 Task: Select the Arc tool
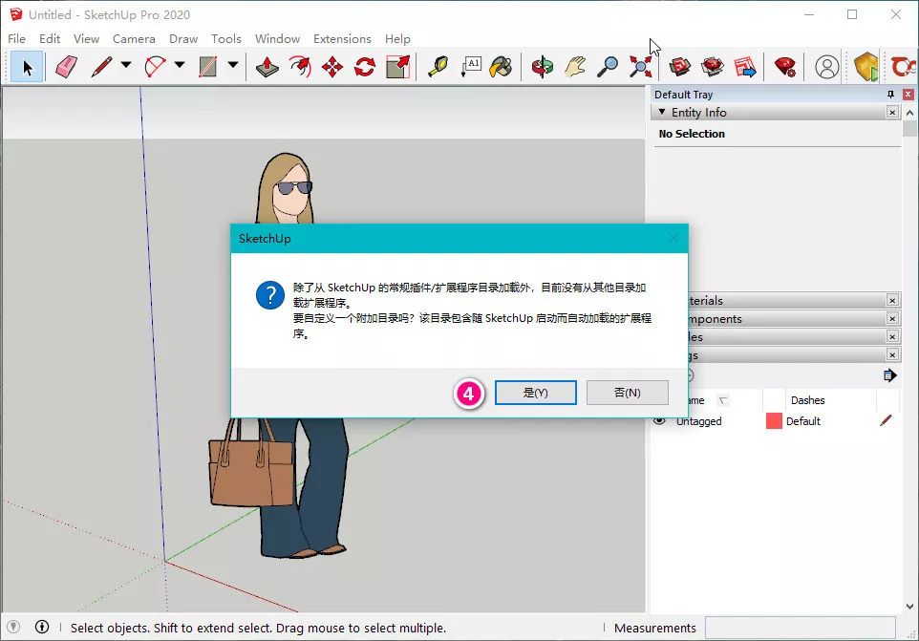(x=155, y=67)
